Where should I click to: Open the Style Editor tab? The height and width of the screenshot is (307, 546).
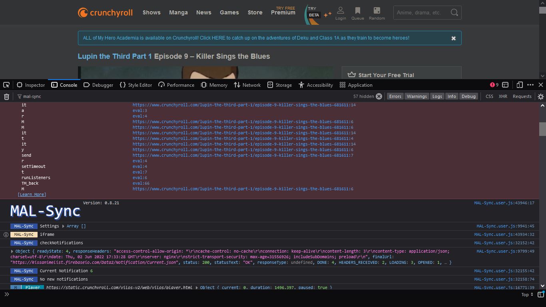(136, 85)
